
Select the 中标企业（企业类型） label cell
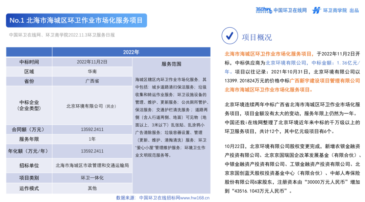click(x=29, y=105)
